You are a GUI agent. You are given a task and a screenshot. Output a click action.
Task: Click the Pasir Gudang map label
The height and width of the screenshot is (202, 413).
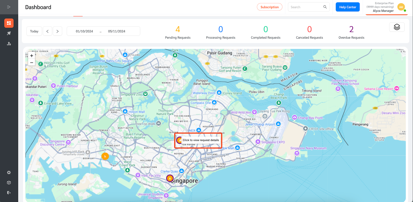[219, 53]
